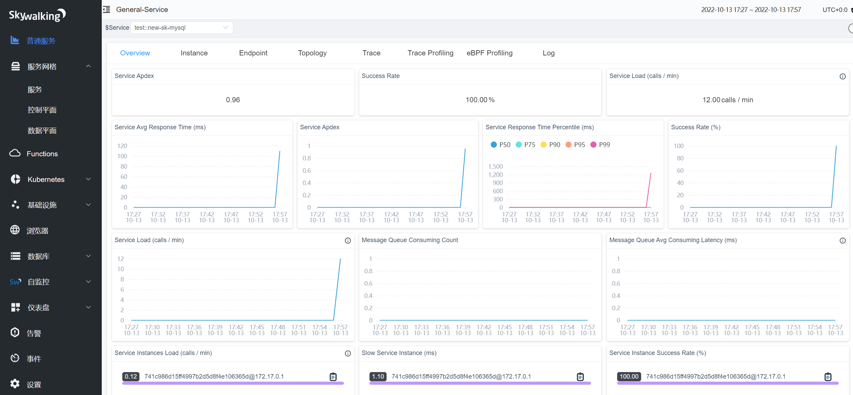Click the 0.12 instance load badge
Screen dimensions: 853x395
coord(131,377)
